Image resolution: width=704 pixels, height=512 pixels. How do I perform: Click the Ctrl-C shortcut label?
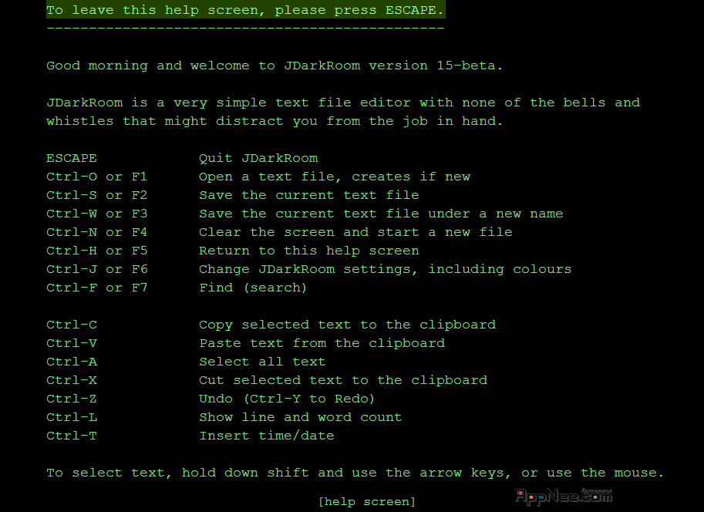tap(72, 325)
